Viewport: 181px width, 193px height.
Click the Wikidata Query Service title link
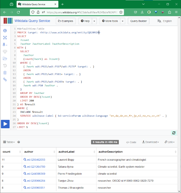[32, 21]
